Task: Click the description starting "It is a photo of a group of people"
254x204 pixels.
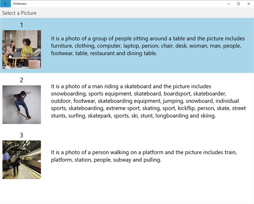Action: pyautogui.click(x=148, y=46)
